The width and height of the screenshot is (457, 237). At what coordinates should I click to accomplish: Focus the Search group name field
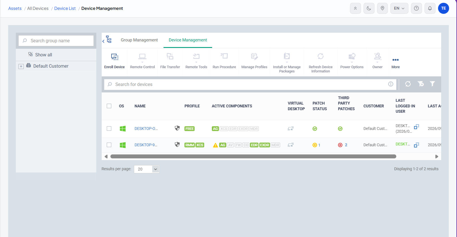56,41
